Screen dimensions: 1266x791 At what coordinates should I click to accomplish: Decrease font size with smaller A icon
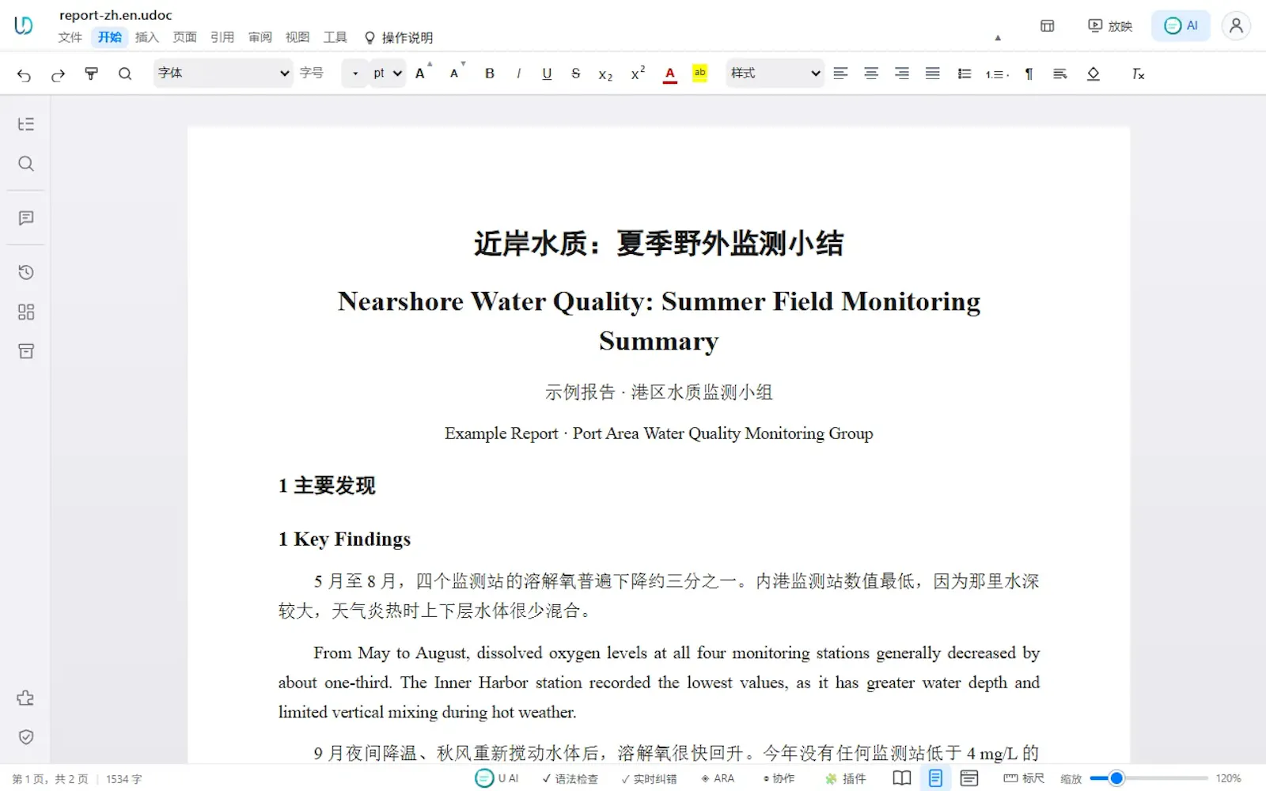(456, 73)
